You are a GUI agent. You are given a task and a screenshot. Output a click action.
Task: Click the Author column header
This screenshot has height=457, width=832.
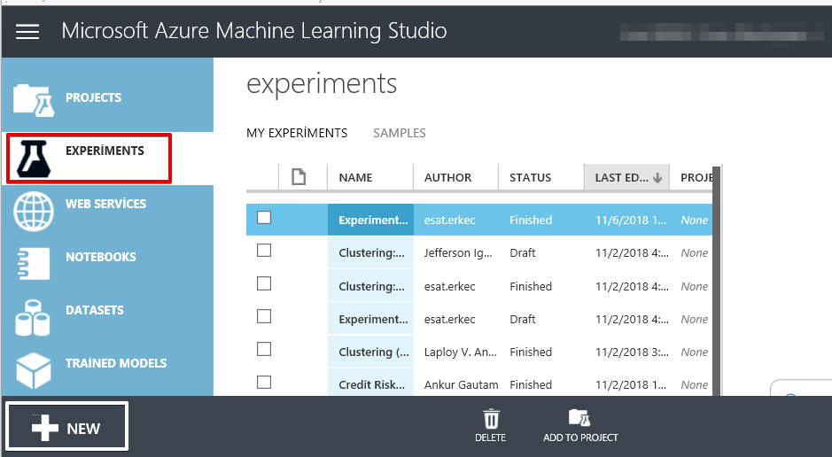(448, 178)
